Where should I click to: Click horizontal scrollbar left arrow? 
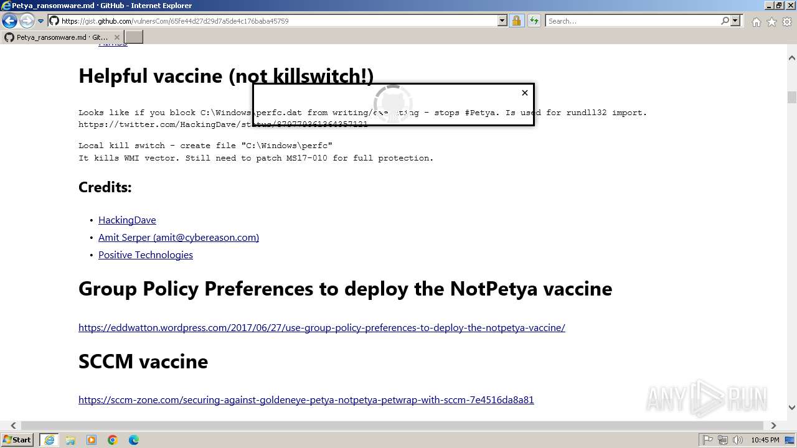[x=13, y=426]
